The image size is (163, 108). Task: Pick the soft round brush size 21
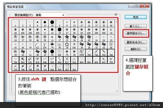[x=89, y=23]
